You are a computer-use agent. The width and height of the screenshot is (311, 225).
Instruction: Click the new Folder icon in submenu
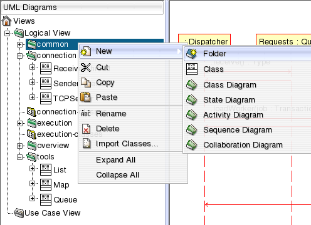[192, 54]
